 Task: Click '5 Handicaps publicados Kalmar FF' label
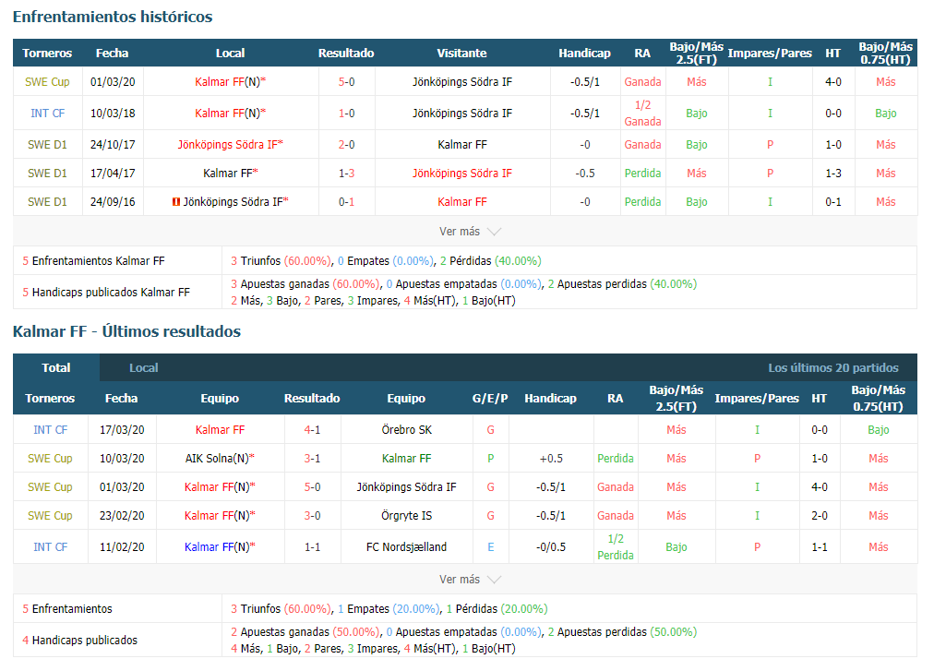click(106, 292)
